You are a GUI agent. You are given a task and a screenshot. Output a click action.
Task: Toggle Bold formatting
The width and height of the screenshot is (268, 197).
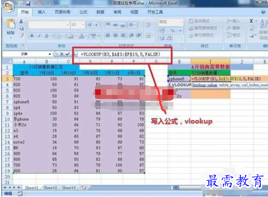pos(32,36)
